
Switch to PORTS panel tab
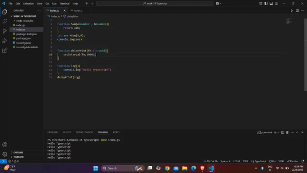click(116, 132)
